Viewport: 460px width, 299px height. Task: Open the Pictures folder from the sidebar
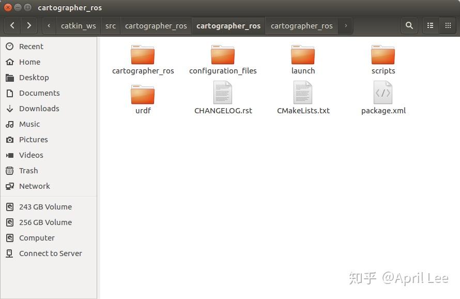coord(34,140)
